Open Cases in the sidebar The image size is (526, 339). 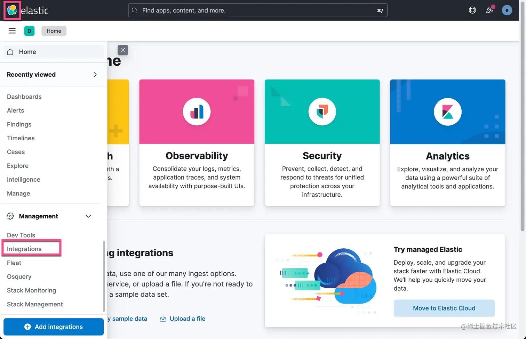16,152
